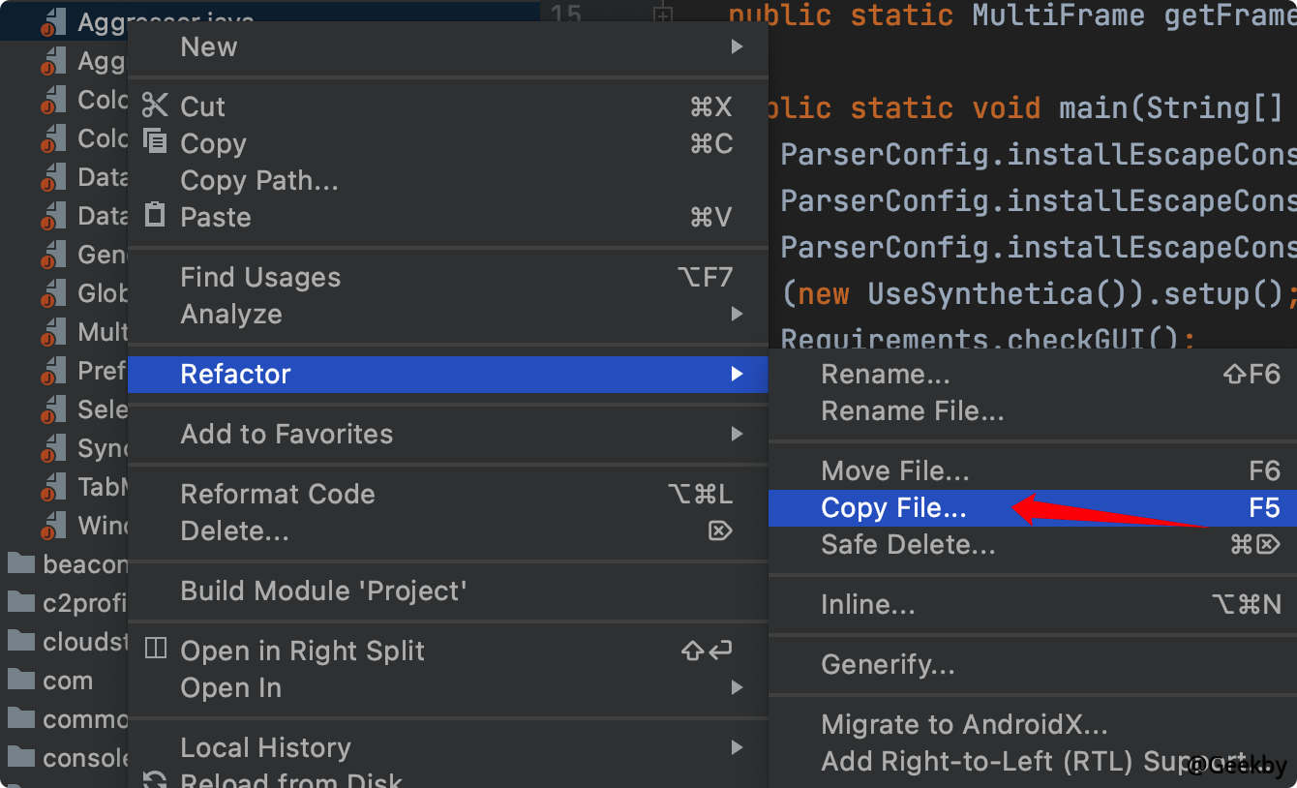The width and height of the screenshot is (1297, 788).
Task: Click the com folder icon
Action: [21, 681]
